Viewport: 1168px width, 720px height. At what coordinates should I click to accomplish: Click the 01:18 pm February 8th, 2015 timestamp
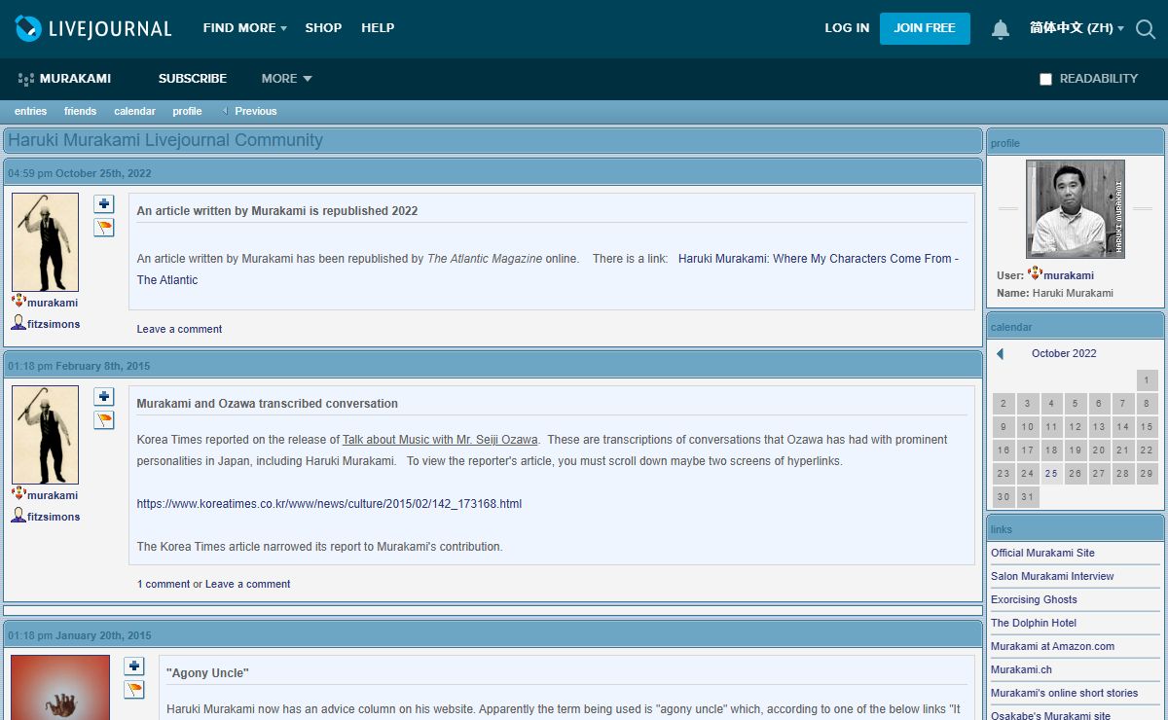[79, 366]
